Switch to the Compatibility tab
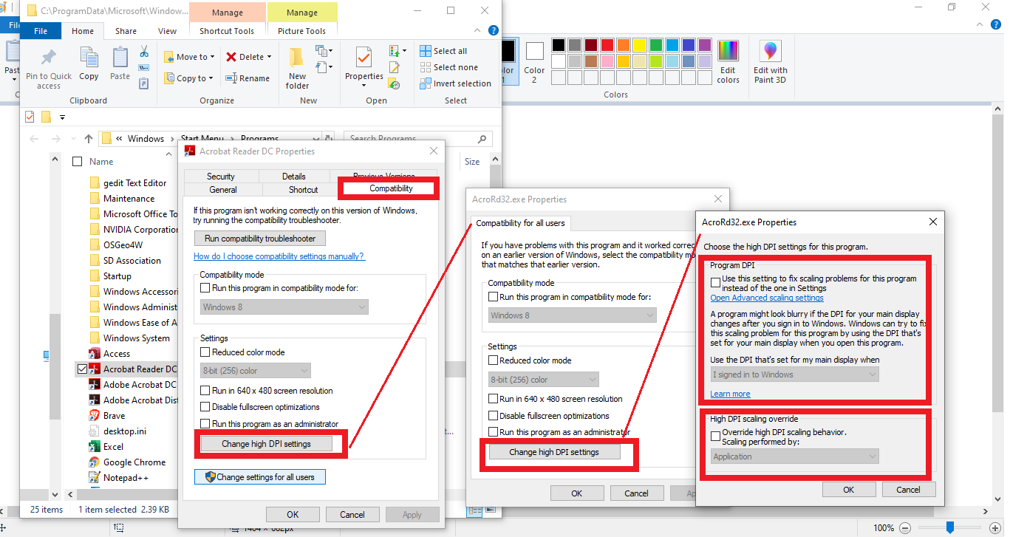Viewport: 1010px width, 537px height. coord(388,189)
